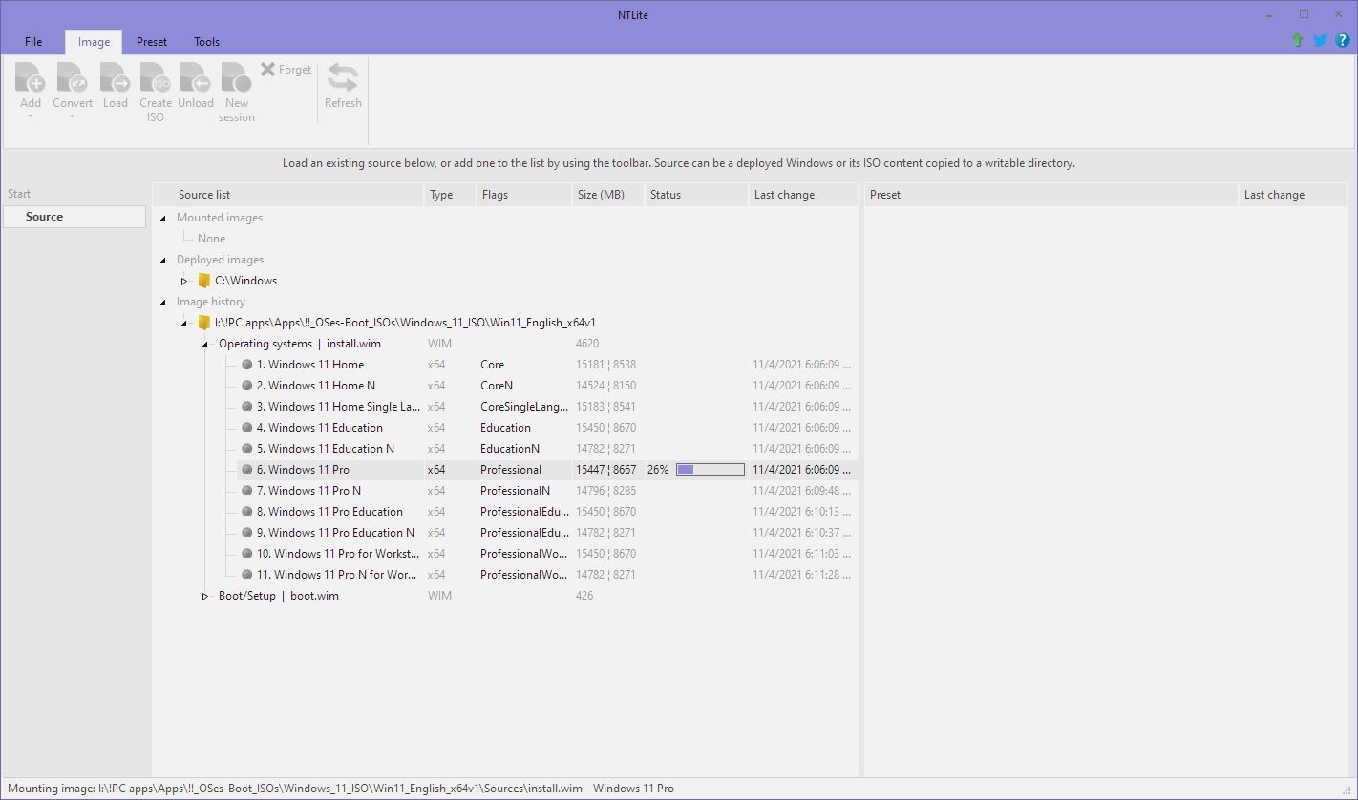The height and width of the screenshot is (800, 1358).
Task: Click status dot of Windows 11 Pro N for Workstations
Action: [247, 575]
